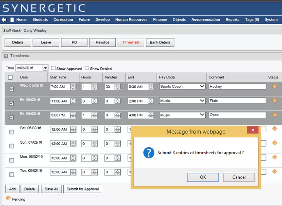Switch to the Leave tab
The image size is (282, 206).
point(46,42)
